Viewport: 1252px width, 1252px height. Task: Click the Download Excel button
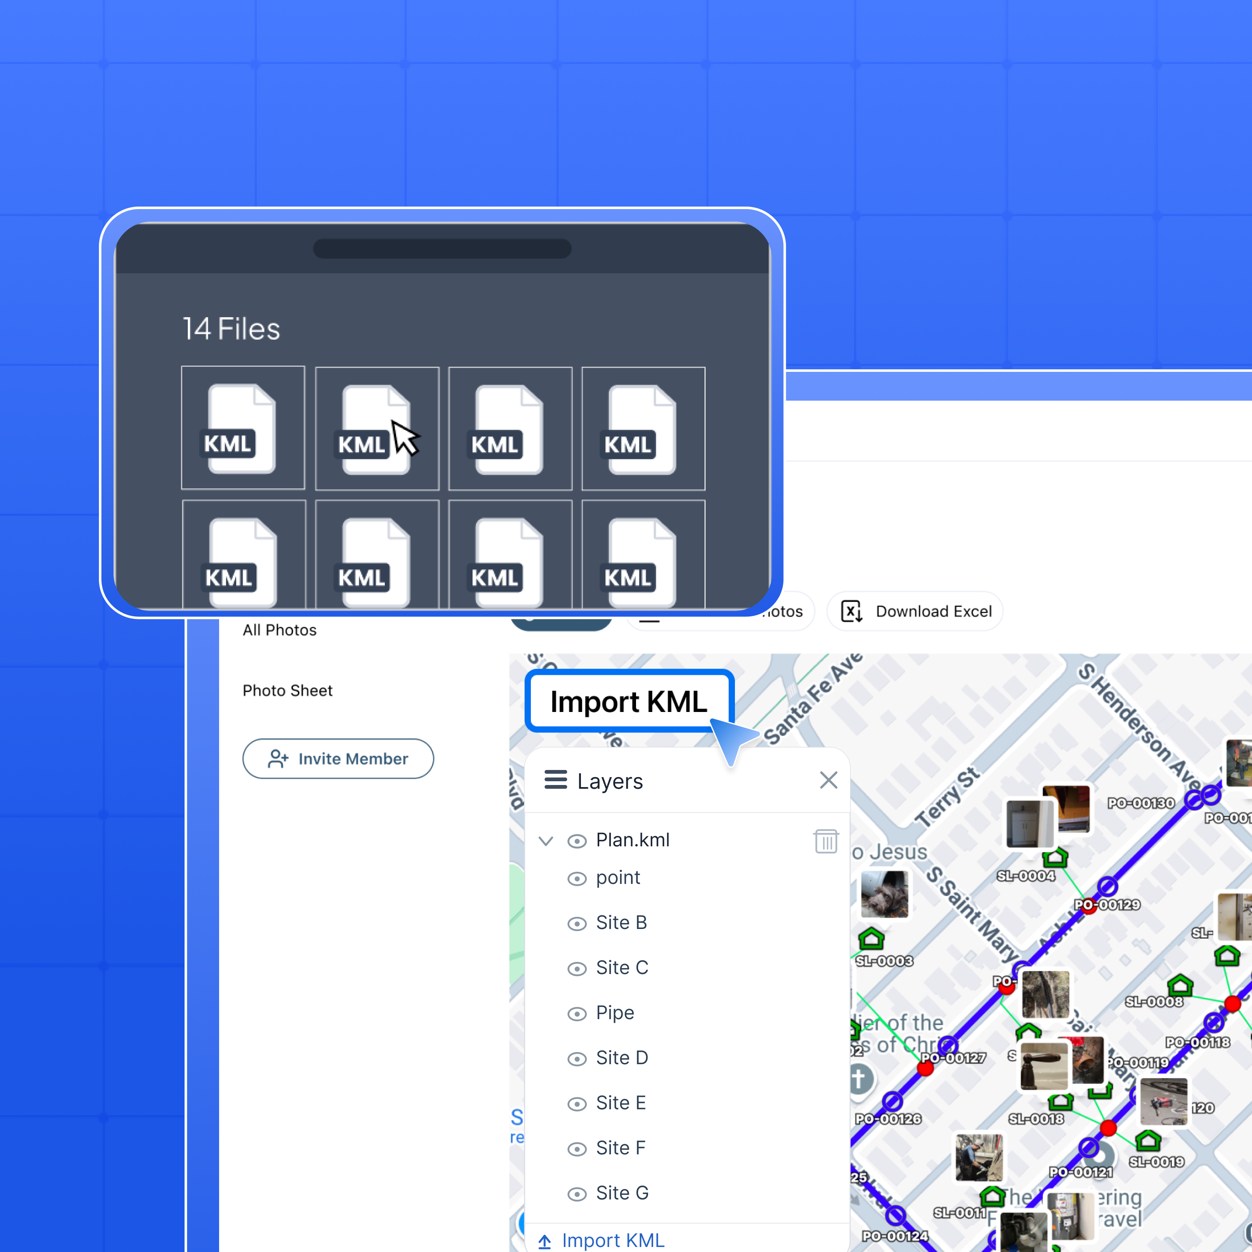click(914, 611)
